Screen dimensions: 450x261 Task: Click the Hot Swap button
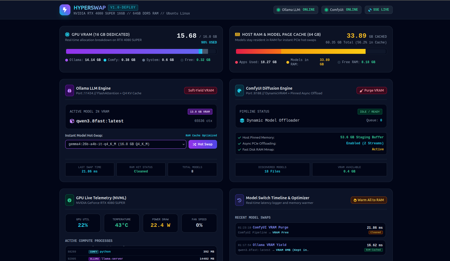pos(203,144)
